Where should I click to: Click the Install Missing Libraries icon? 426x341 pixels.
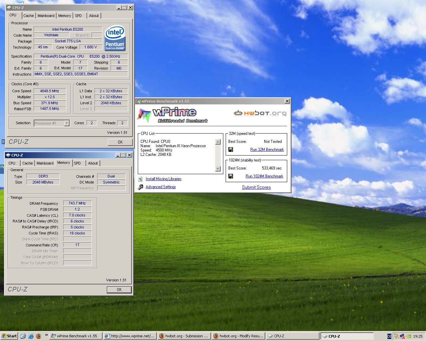pos(140,179)
